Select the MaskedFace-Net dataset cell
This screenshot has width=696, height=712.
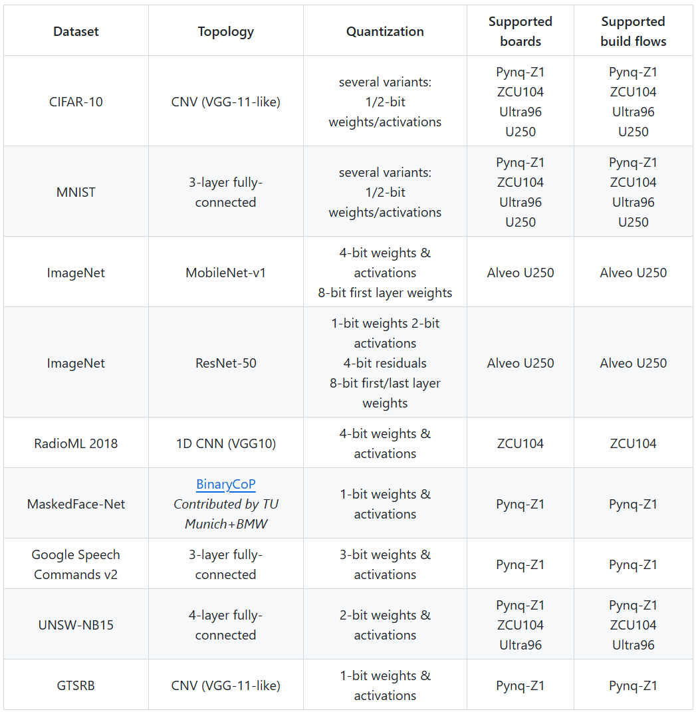click(76, 503)
